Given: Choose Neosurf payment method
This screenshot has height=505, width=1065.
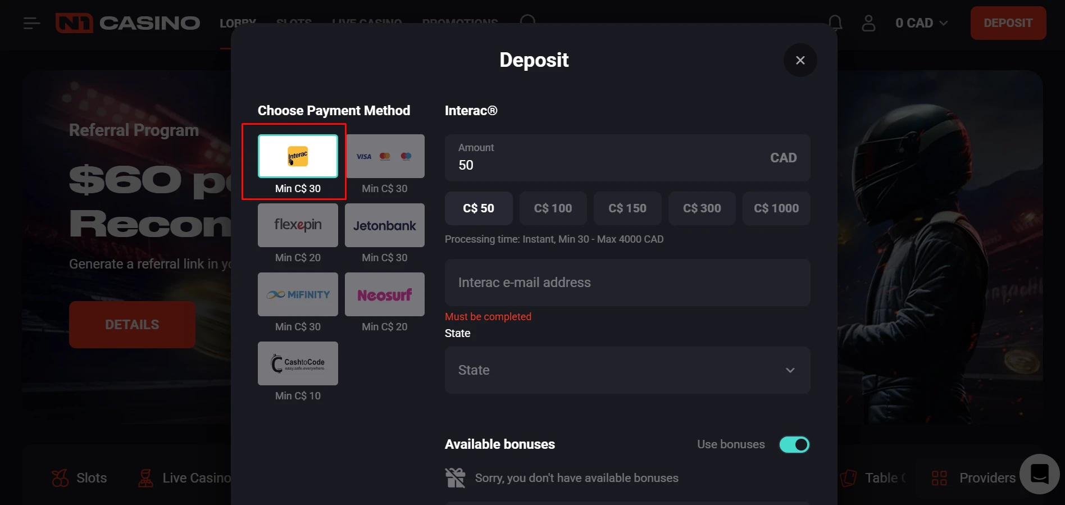Looking at the screenshot, I should click(385, 294).
